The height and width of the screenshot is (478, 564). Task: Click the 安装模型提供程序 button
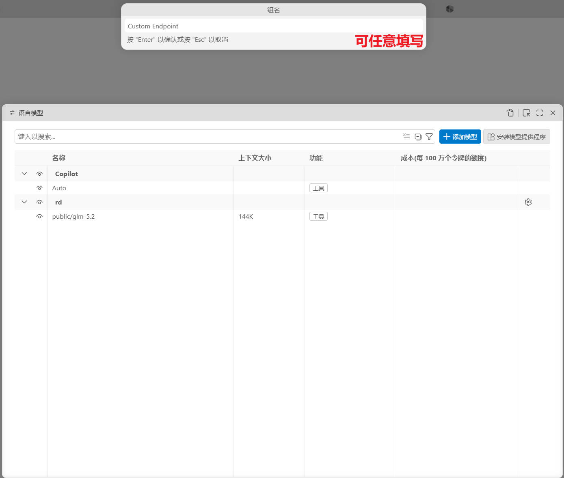(x=516, y=137)
